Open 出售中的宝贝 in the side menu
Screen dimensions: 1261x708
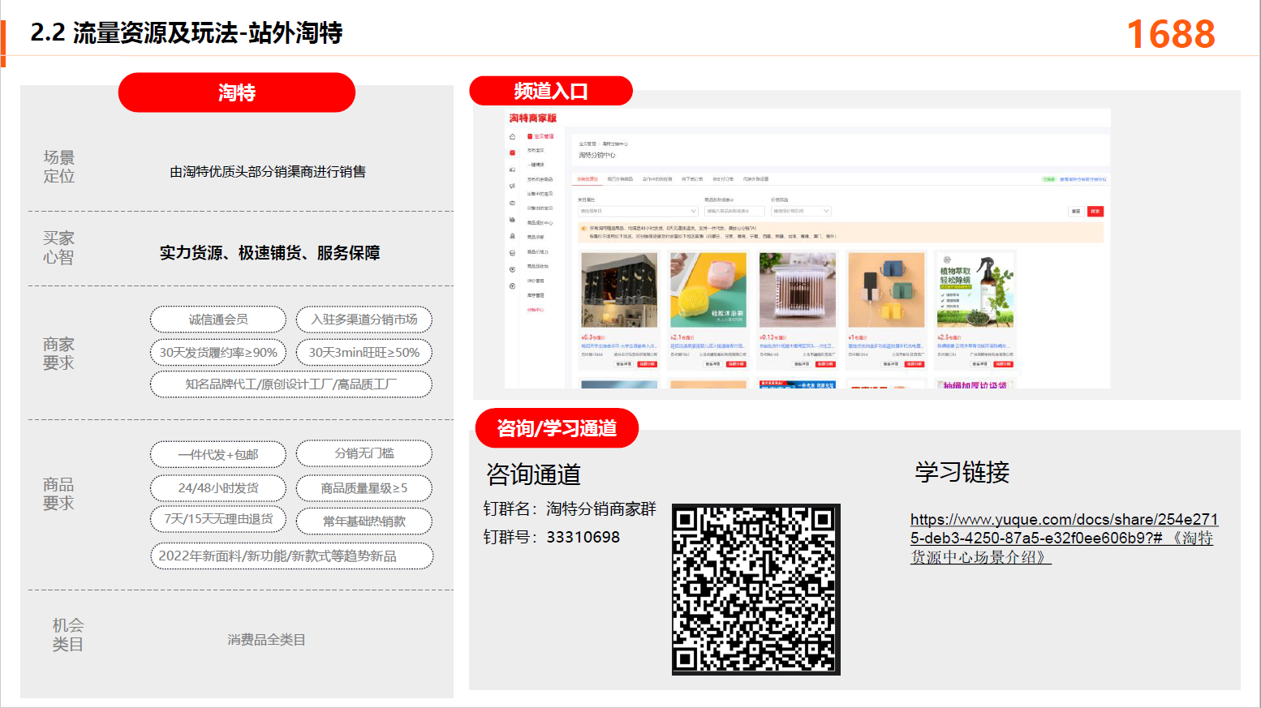(x=540, y=194)
